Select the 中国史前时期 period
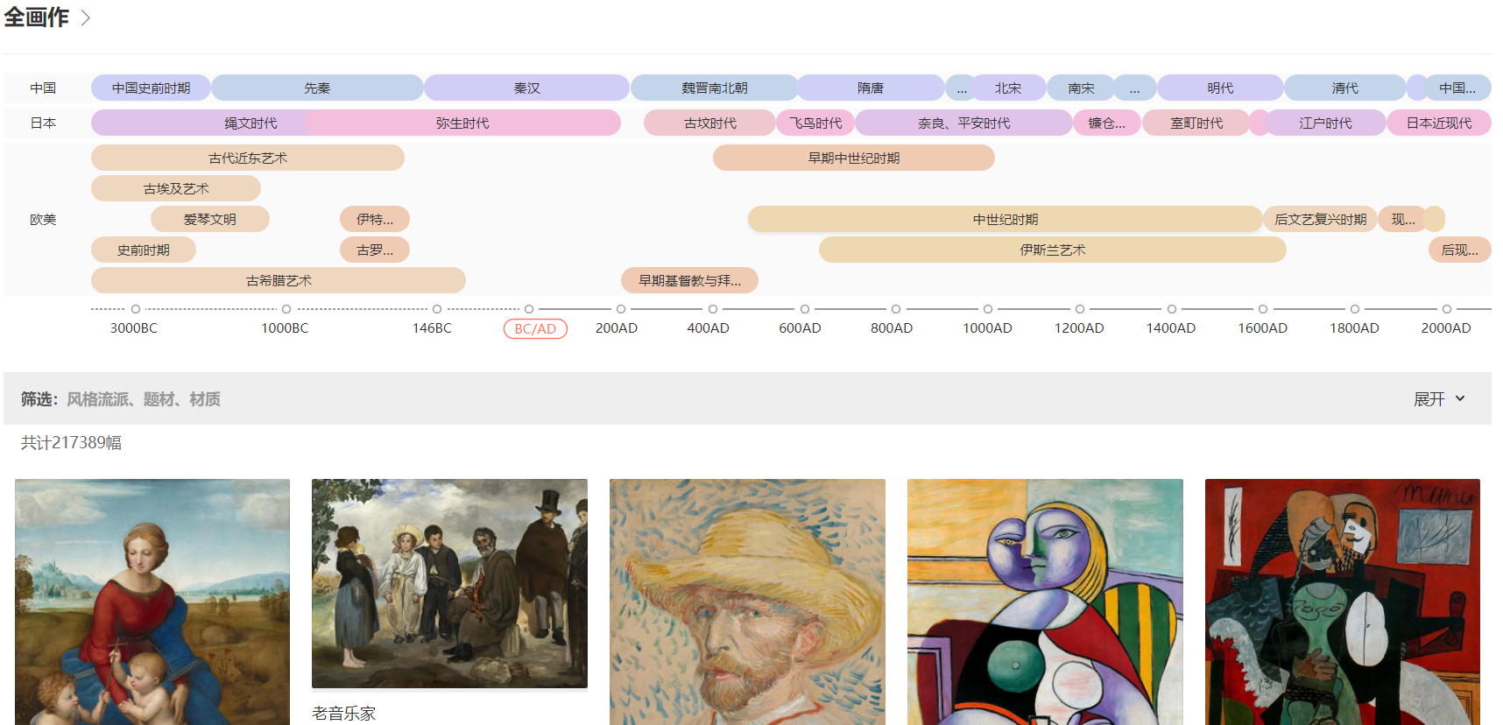The width and height of the screenshot is (1503, 725). 151,88
